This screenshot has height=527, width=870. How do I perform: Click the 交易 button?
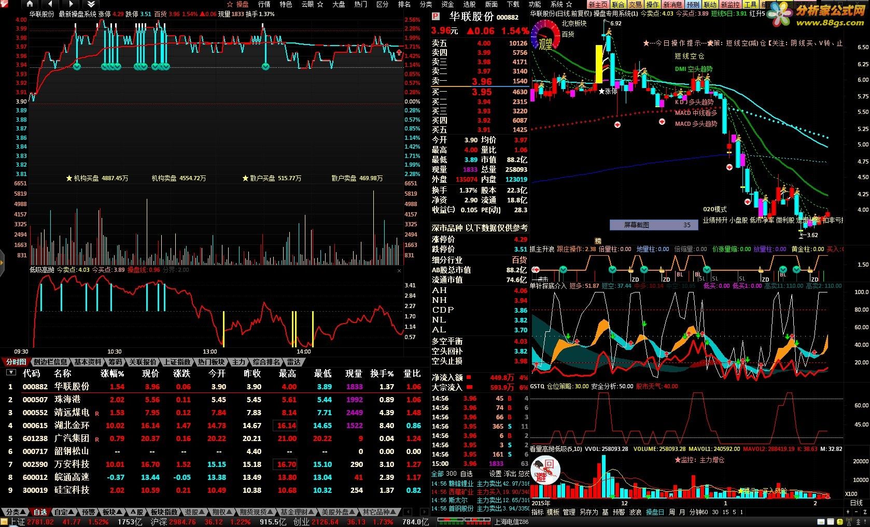click(x=636, y=5)
